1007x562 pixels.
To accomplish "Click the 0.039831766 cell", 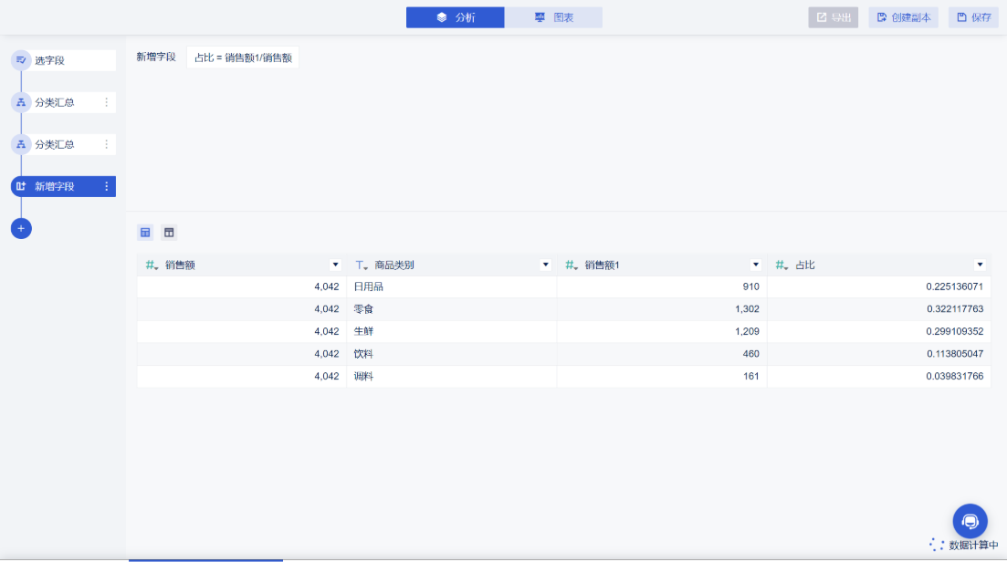I will point(879,377).
